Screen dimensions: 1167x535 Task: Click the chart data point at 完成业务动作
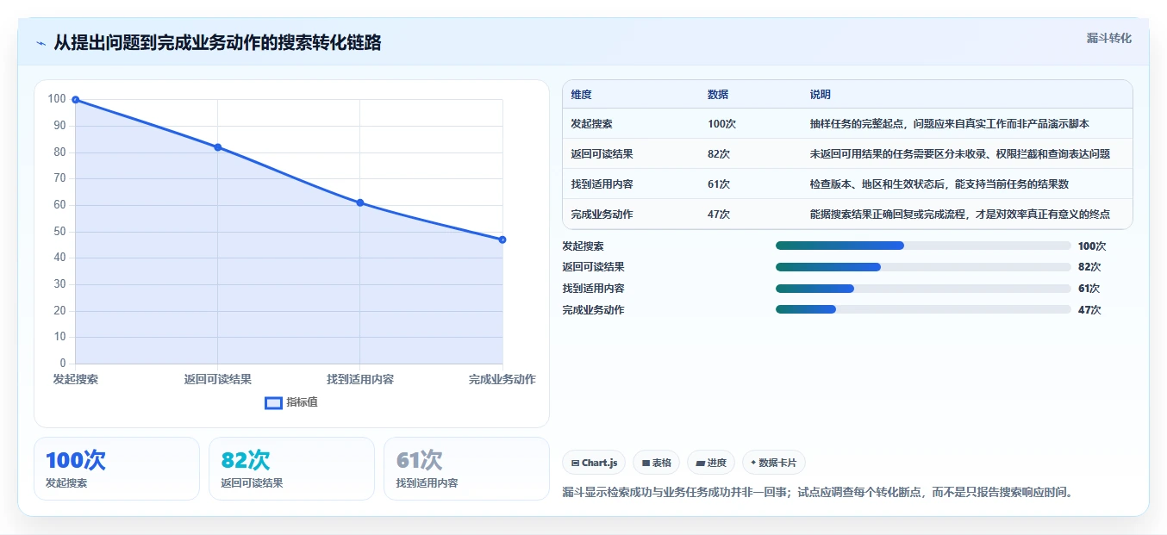pyautogui.click(x=502, y=240)
